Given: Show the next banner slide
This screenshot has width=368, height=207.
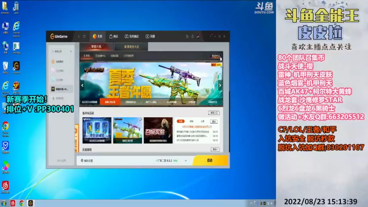Looking at the screenshot, I should tap(220, 85).
